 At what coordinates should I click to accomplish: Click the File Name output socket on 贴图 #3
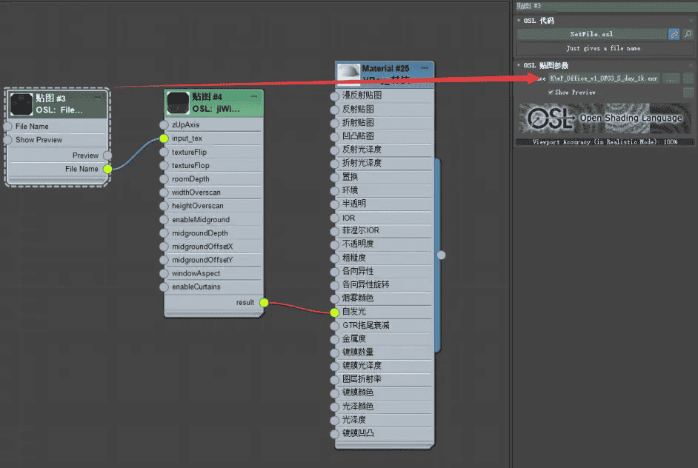tap(107, 169)
